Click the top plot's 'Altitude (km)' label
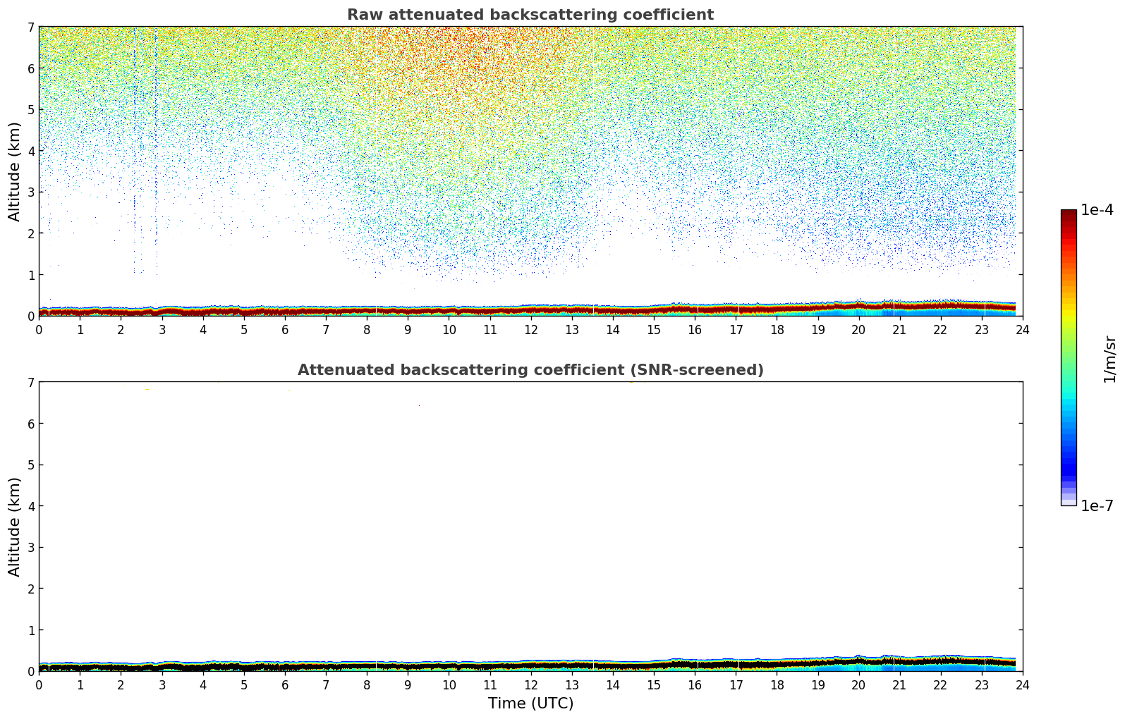1125x719 pixels. 15,171
